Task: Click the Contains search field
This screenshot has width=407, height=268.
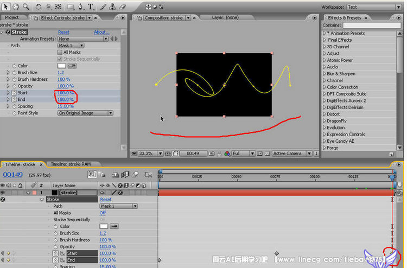Action: [372, 25]
